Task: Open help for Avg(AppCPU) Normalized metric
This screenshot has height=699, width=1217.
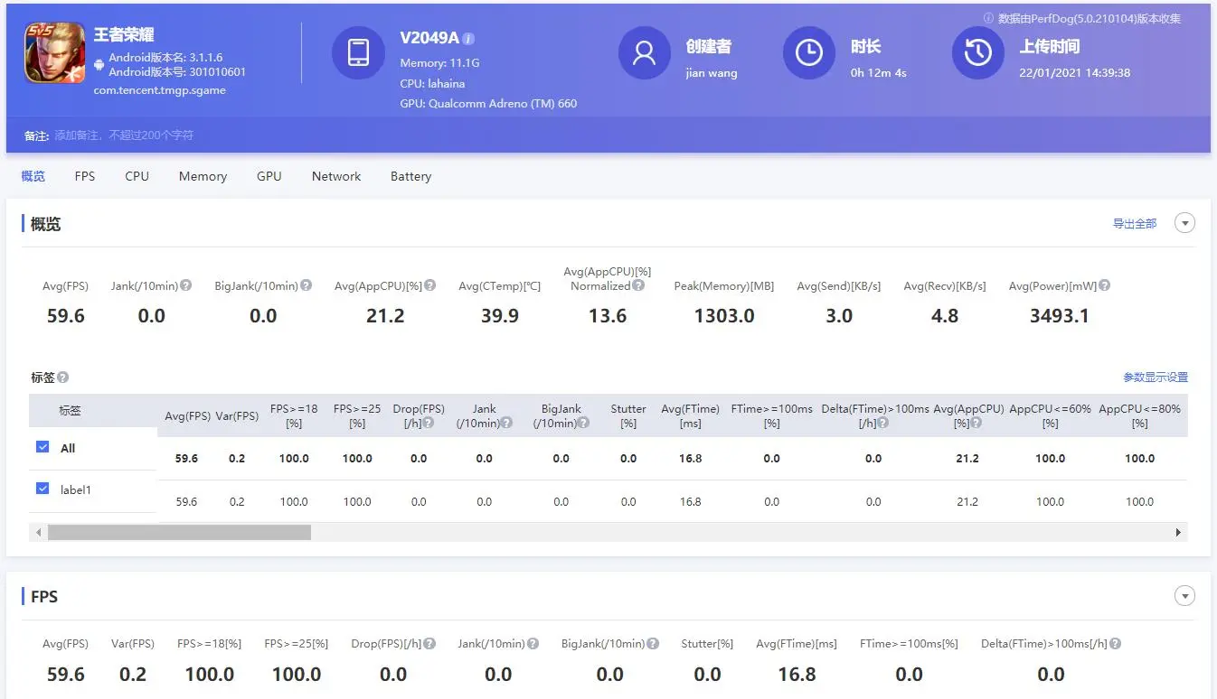Action: point(638,285)
